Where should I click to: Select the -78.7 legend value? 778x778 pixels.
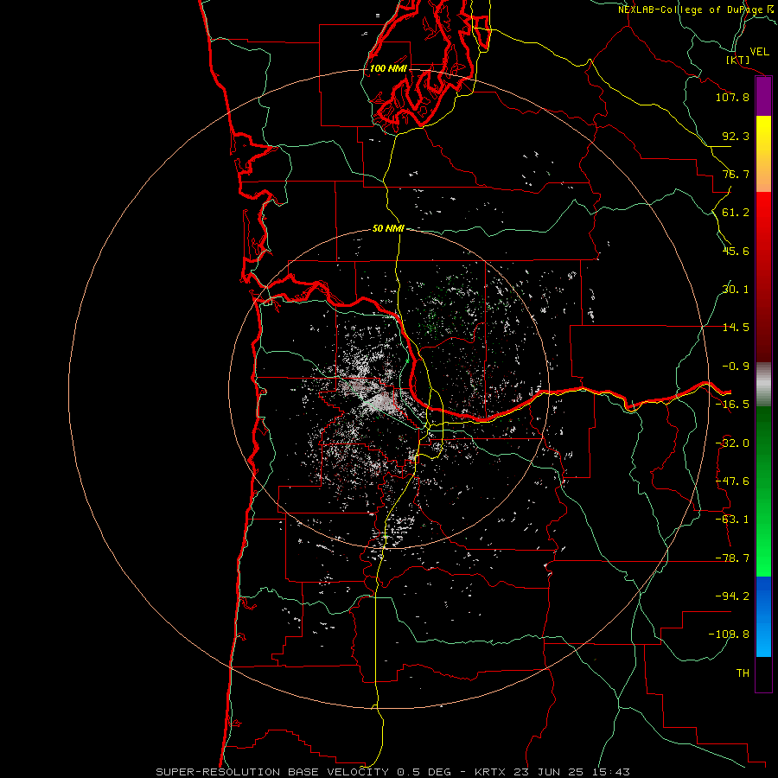coord(732,558)
